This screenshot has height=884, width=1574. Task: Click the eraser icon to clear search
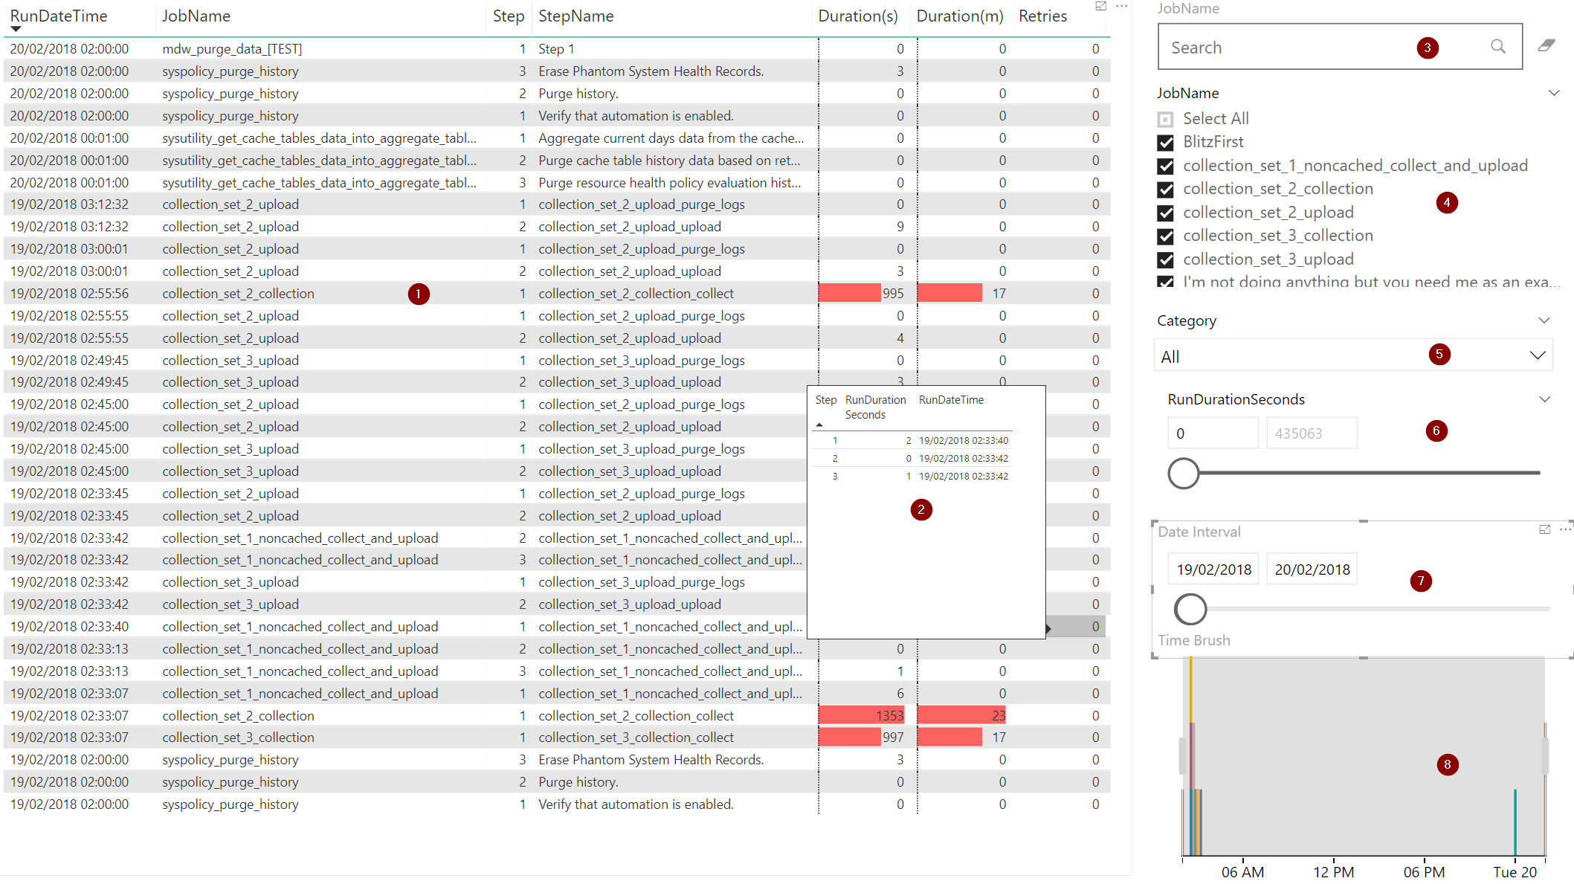point(1546,46)
